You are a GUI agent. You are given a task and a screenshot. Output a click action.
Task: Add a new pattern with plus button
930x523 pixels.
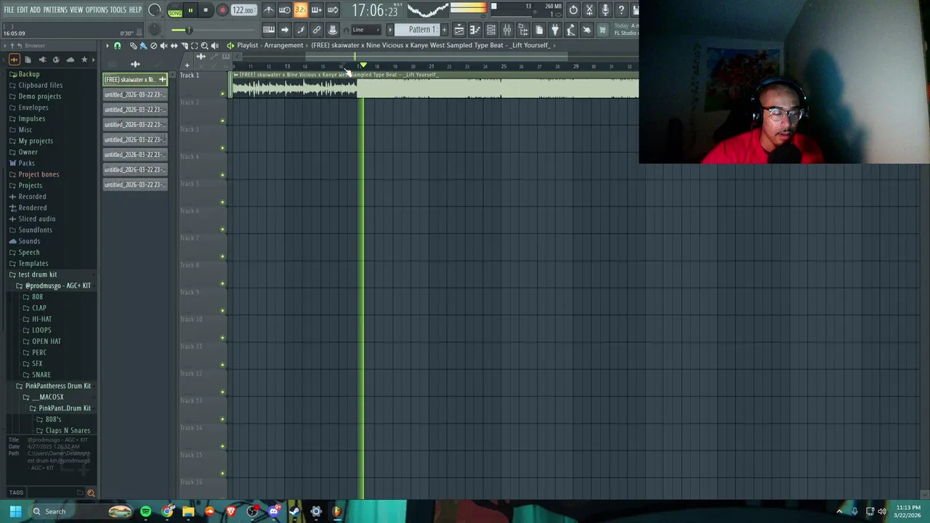pos(444,30)
